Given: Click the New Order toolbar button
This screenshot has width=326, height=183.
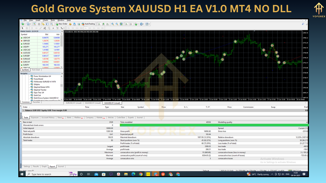Looking at the screenshot, I should click(x=61, y=24).
